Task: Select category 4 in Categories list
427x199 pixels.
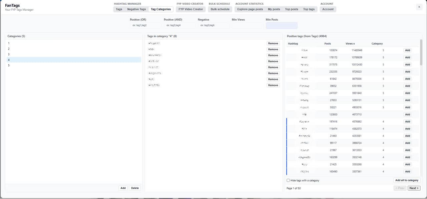Action: (x=73, y=60)
